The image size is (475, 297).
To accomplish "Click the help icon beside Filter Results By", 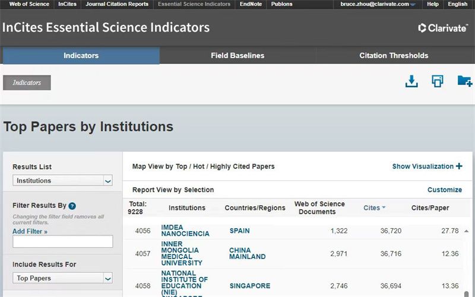I will 72,206.
